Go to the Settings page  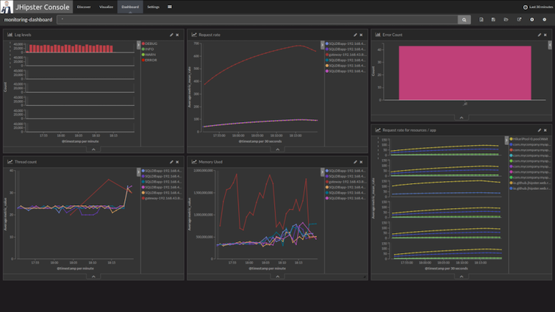coord(153,6)
